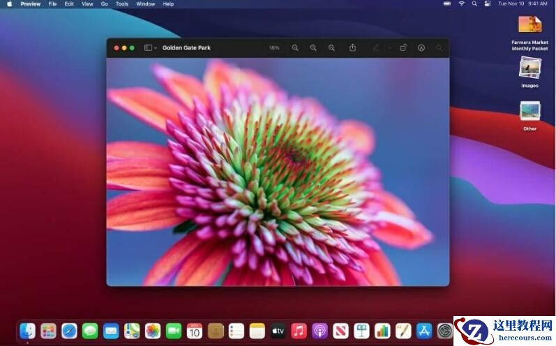Open the Tools menu
The height and width of the screenshot is (346, 556).
(x=122, y=4)
